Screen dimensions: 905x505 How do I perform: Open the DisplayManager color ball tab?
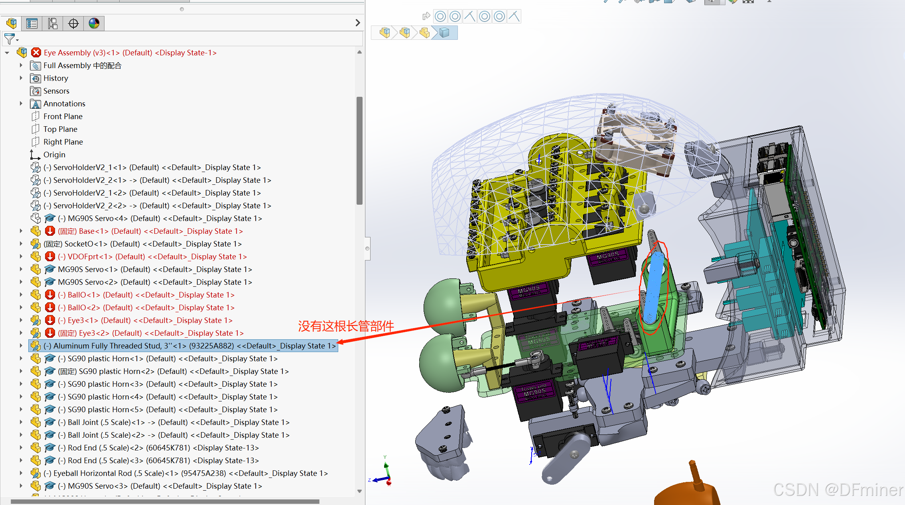(94, 23)
